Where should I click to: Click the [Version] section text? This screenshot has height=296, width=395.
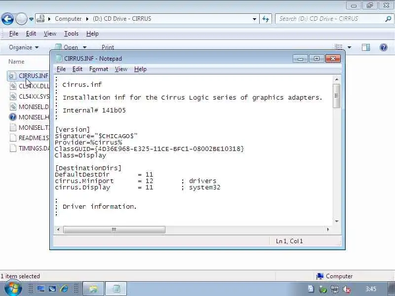coord(72,130)
